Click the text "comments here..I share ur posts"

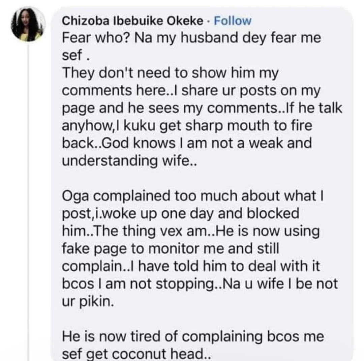pos(191,91)
